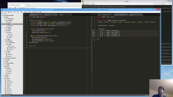Click the Sublime Text app icon in title bar
The width and height of the screenshot is (173, 97).
pyautogui.click(x=2, y=10)
